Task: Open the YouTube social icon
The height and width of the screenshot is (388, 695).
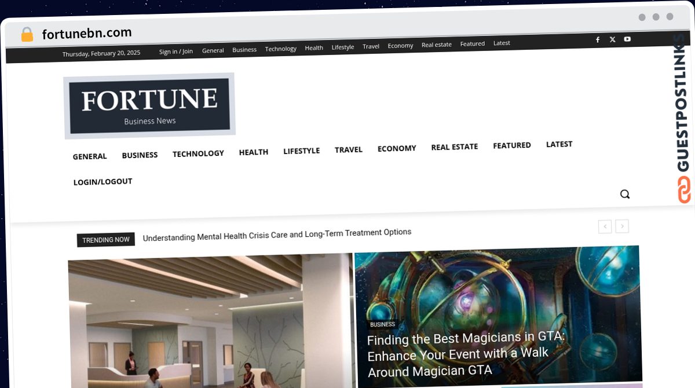Action: (x=627, y=39)
